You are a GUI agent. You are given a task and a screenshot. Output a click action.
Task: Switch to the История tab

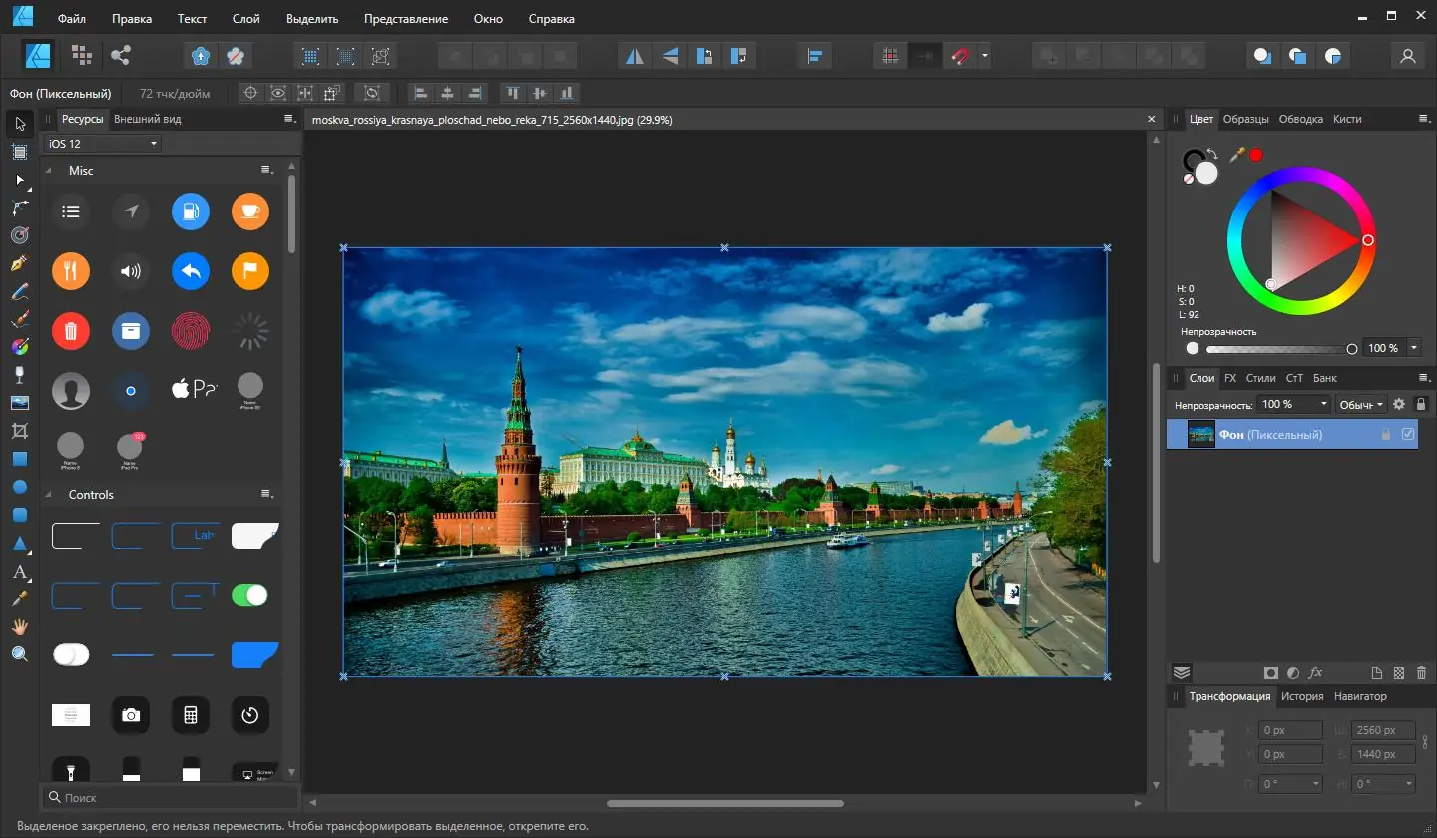pos(1303,696)
